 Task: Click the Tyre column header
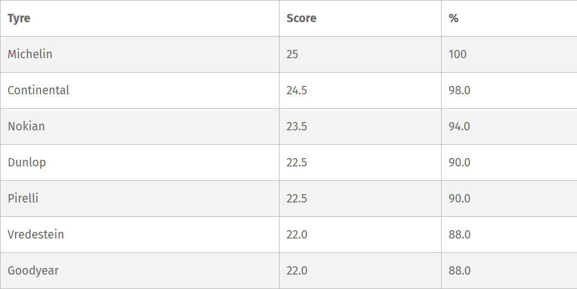19,18
